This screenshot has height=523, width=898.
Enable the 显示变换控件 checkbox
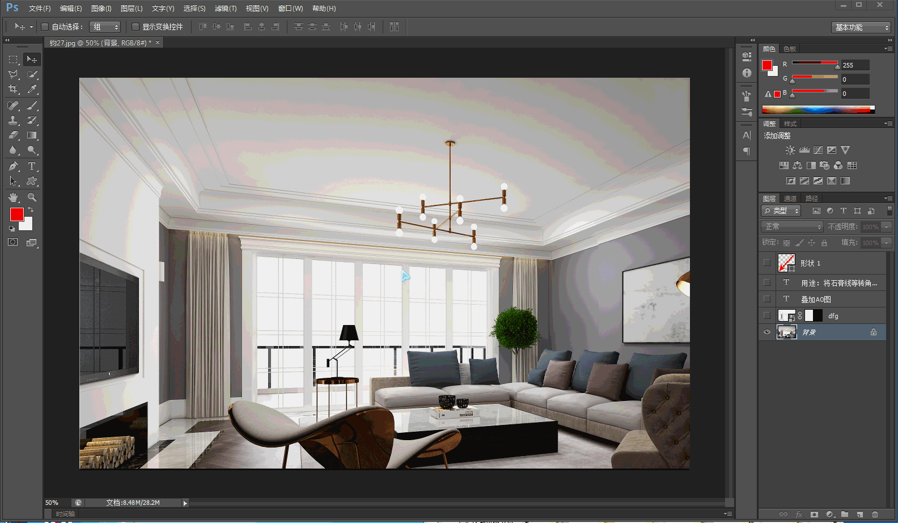pos(135,27)
